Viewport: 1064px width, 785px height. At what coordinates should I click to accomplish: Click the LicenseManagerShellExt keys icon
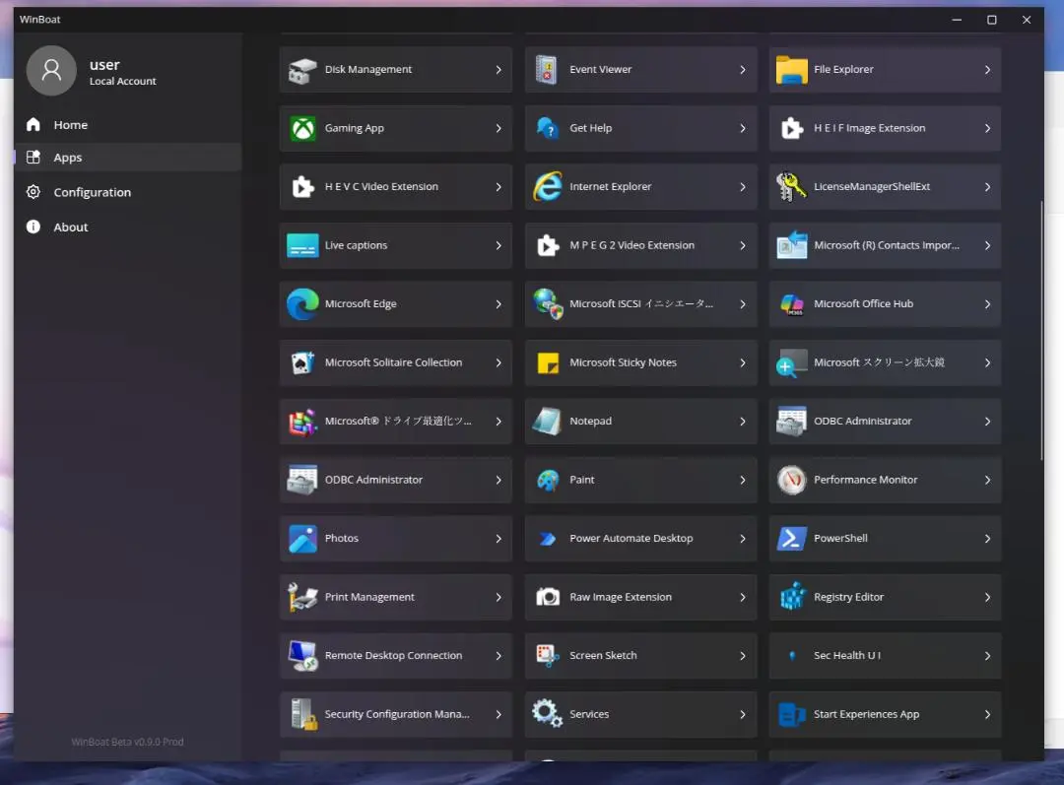pyautogui.click(x=791, y=186)
